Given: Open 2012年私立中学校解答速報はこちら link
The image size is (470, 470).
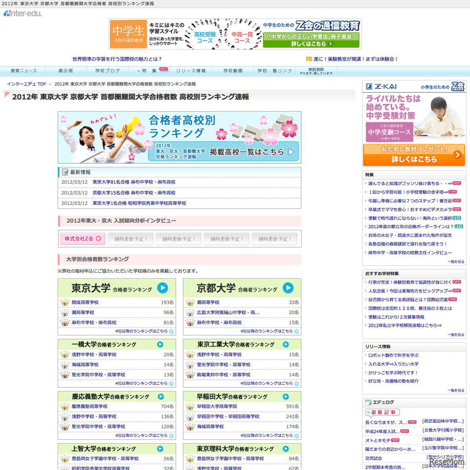Looking at the screenshot, I should [405, 325].
